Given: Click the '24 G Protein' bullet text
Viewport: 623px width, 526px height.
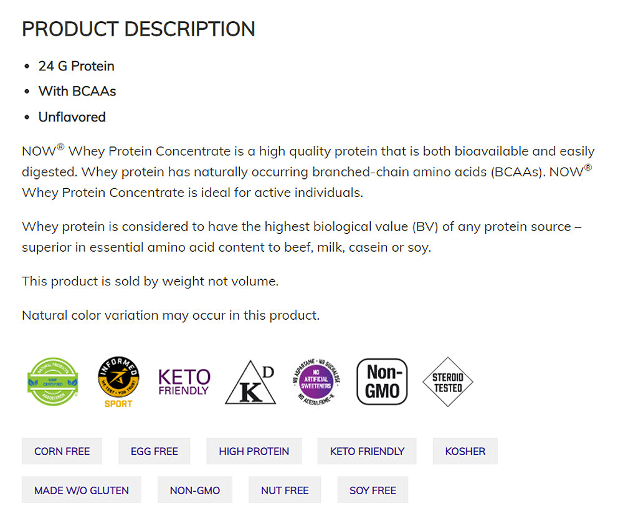Looking at the screenshot, I should [x=77, y=66].
